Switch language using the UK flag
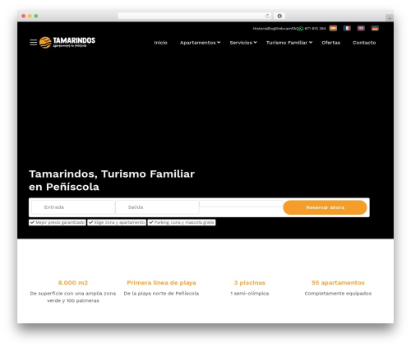The width and height of the screenshot is (411, 348). (361, 28)
